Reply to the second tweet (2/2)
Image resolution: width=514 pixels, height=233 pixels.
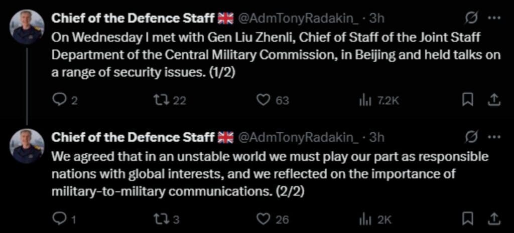59,219
